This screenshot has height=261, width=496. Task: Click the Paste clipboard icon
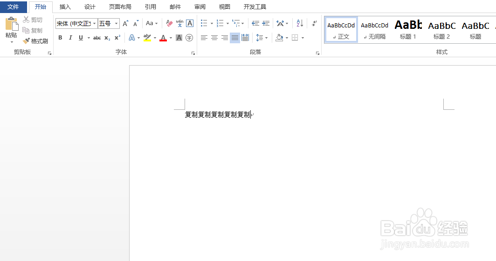(x=11, y=24)
